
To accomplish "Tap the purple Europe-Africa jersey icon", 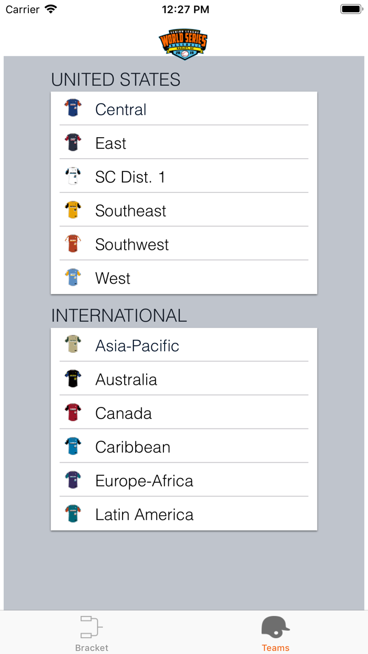I will 73,480.
